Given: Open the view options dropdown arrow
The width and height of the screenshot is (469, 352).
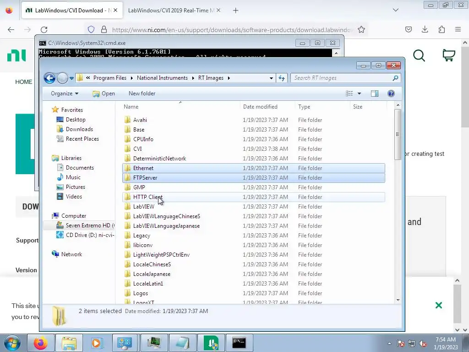Looking at the screenshot, I should click(x=359, y=93).
